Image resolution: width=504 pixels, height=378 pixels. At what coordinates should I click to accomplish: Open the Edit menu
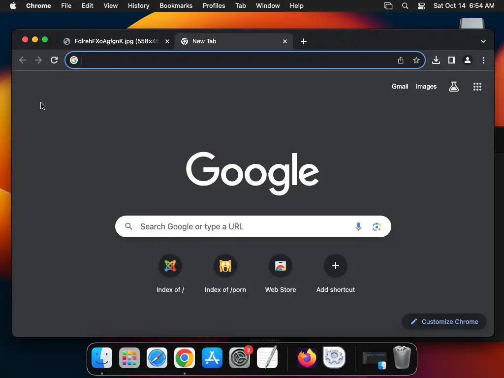point(88,6)
